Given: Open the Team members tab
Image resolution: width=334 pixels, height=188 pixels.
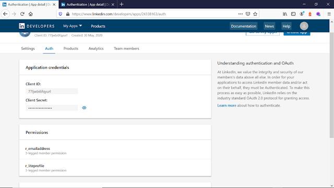Looking at the screenshot, I should [x=126, y=49].
